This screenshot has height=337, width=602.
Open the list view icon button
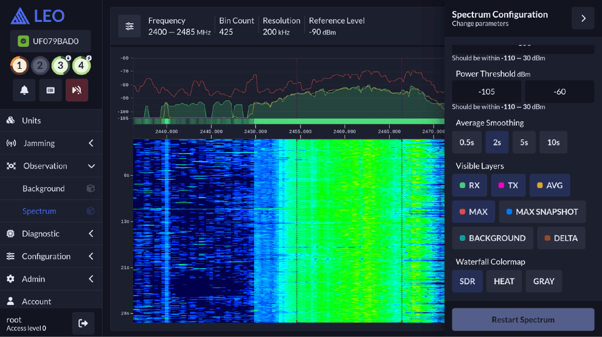(50, 90)
